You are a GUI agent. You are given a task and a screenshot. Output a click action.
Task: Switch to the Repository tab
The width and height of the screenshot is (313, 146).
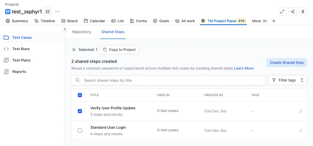(82, 32)
